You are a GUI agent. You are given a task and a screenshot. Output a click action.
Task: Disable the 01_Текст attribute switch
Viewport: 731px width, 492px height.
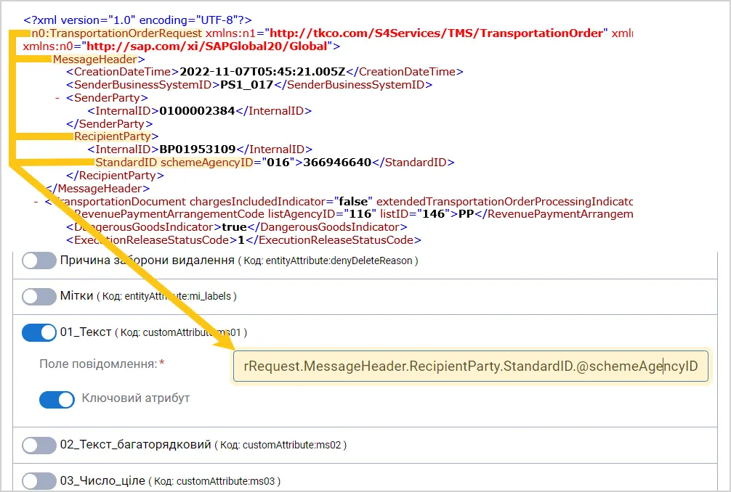pyautogui.click(x=39, y=332)
